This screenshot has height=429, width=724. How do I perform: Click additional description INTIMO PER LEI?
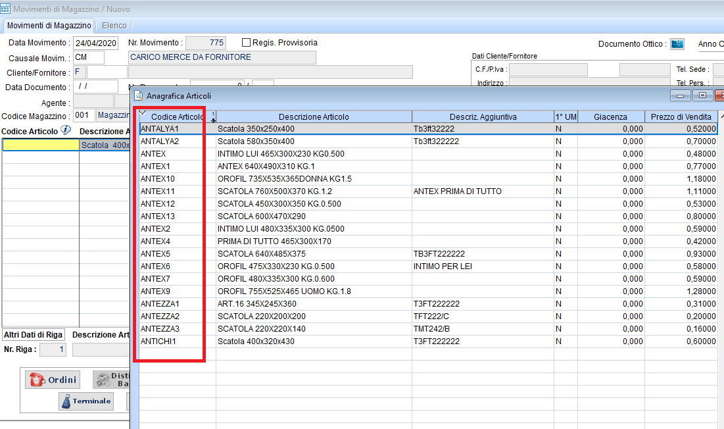click(443, 266)
